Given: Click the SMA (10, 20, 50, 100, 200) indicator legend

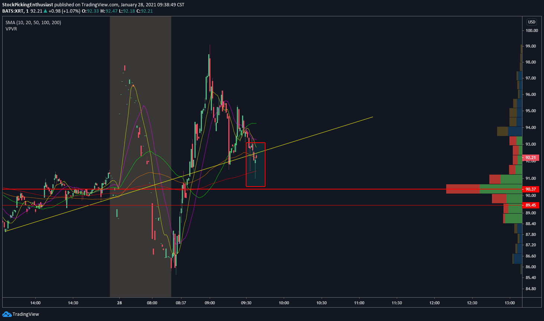Looking at the screenshot, I should click(x=33, y=23).
